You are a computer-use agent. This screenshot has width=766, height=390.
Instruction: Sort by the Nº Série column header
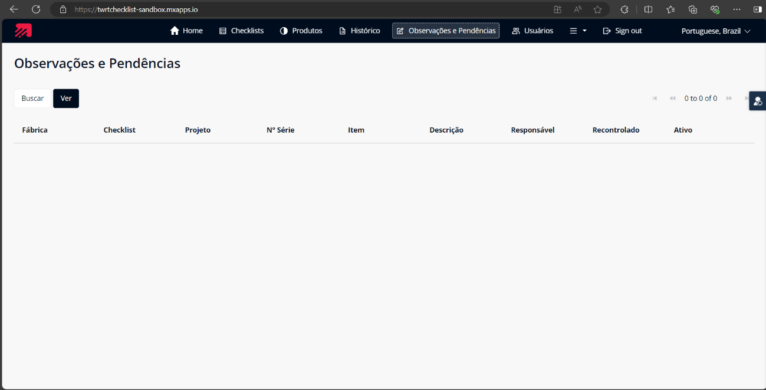coord(280,130)
